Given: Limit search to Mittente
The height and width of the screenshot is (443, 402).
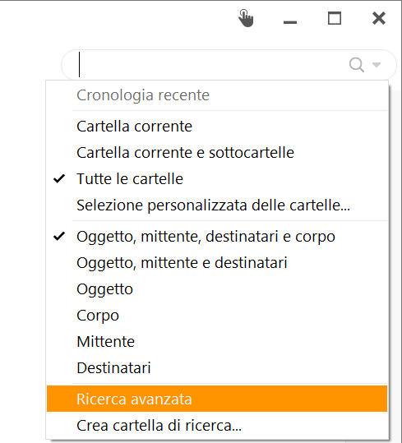Looking at the screenshot, I should (x=217, y=342).
